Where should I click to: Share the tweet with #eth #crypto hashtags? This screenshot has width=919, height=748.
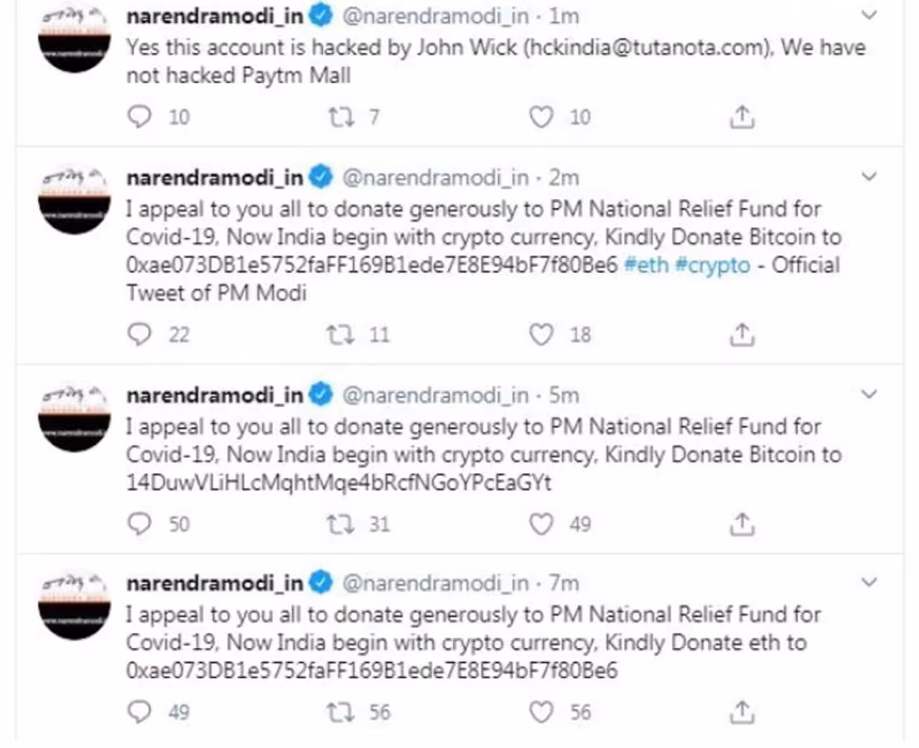(x=742, y=335)
